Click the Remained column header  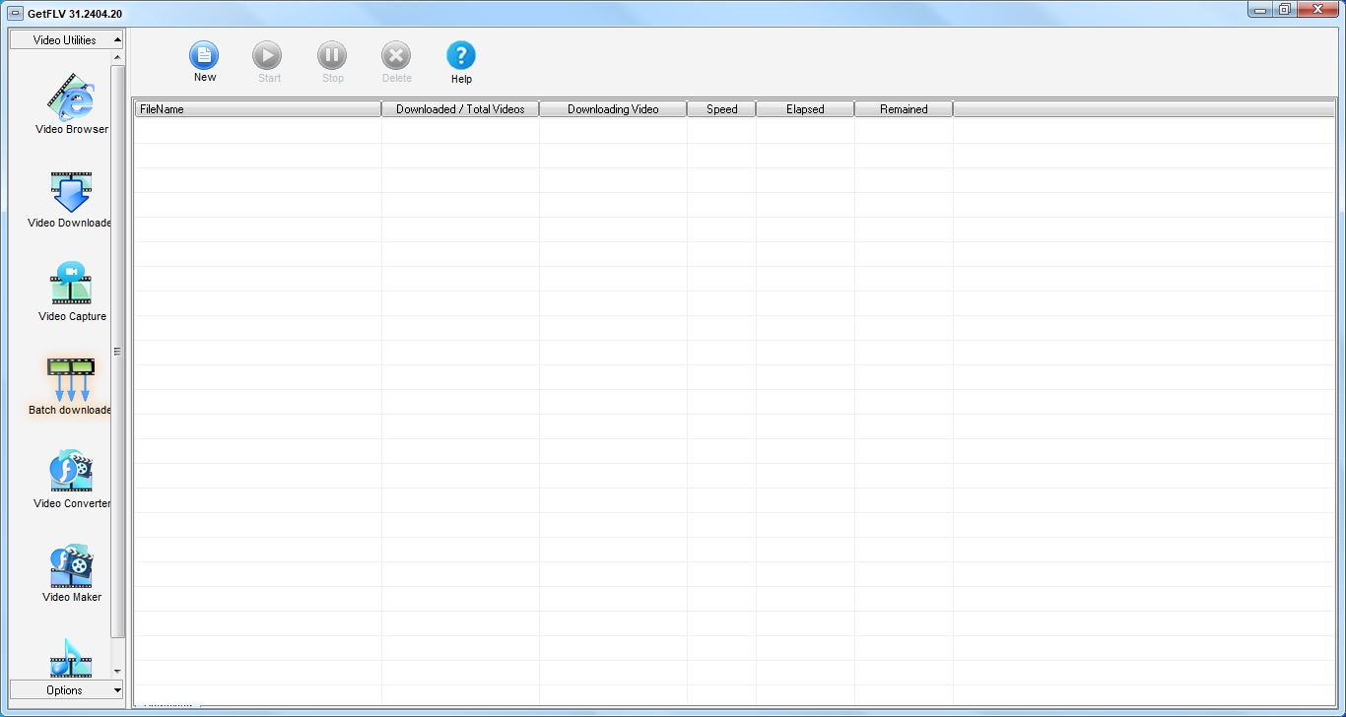click(x=904, y=109)
